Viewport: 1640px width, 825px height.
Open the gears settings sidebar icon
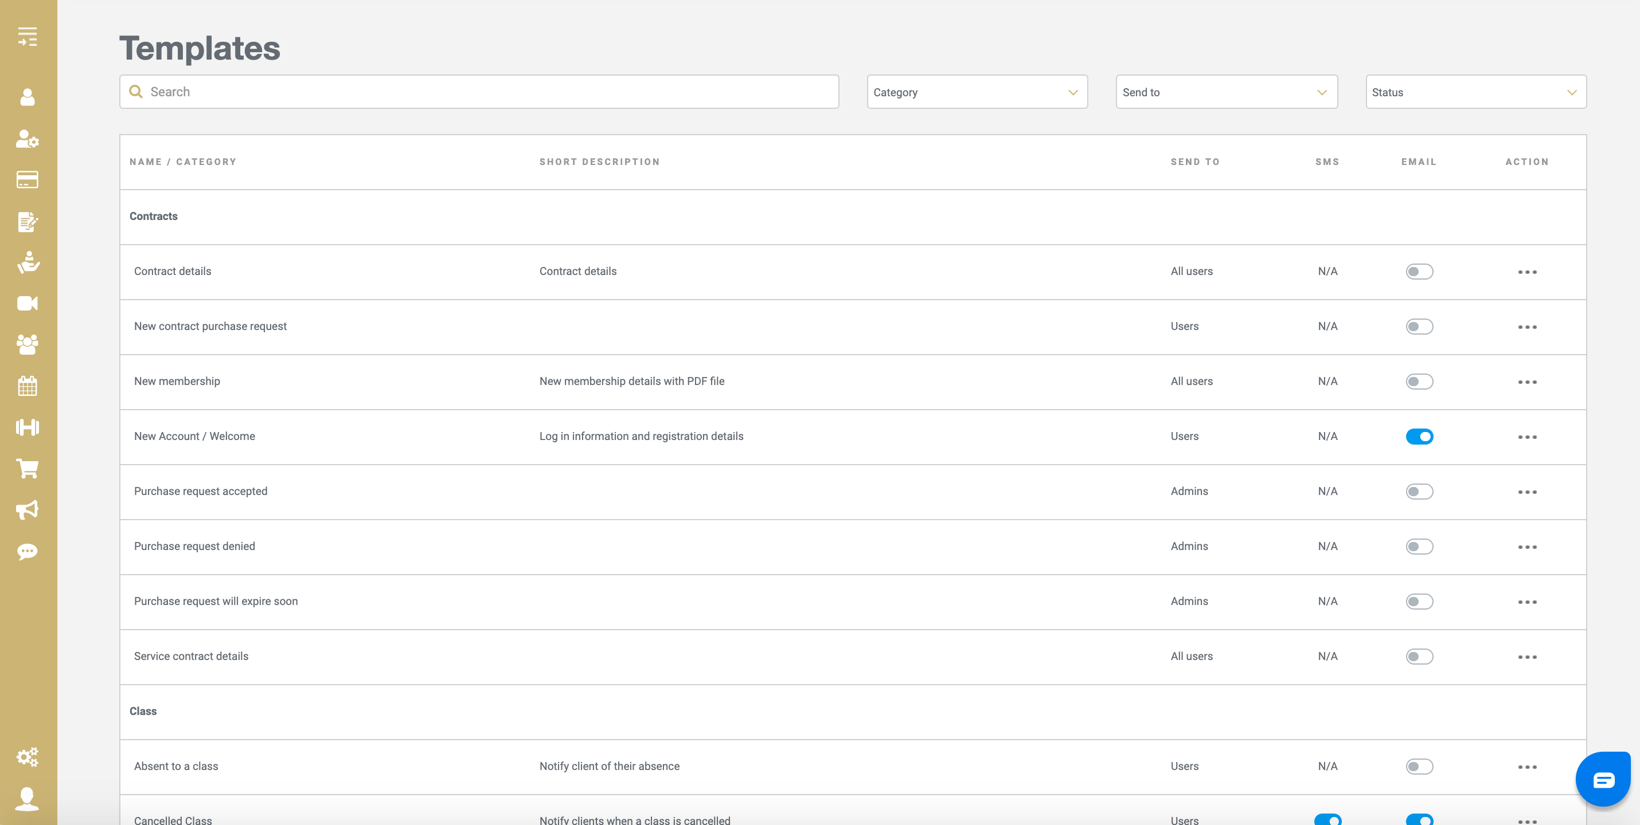coord(28,757)
